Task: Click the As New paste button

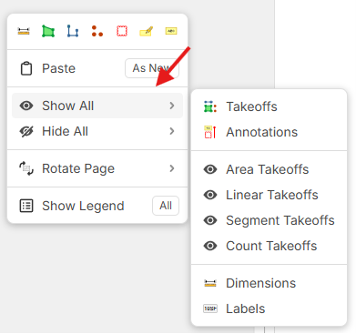Action: point(152,68)
